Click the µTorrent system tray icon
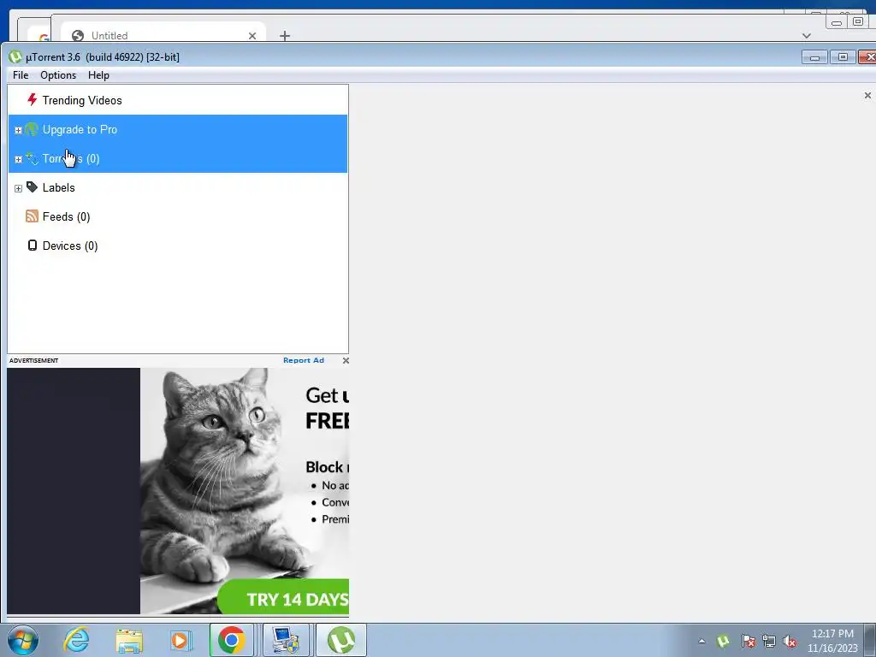 click(x=723, y=641)
